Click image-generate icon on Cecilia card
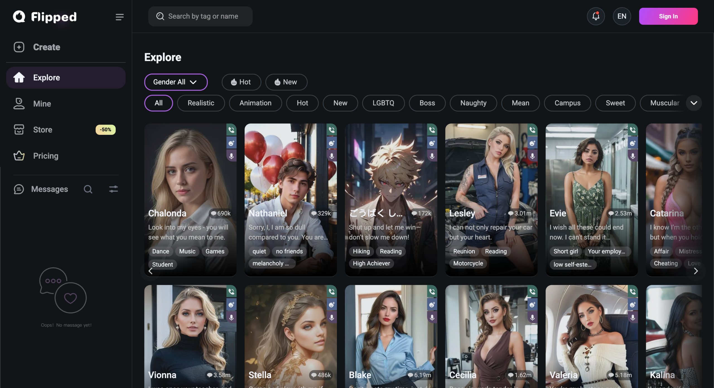714x388 pixels. tap(532, 304)
